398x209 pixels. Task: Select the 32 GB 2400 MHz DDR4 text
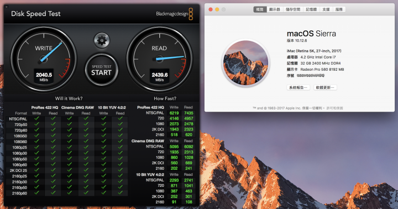[x=321, y=63]
